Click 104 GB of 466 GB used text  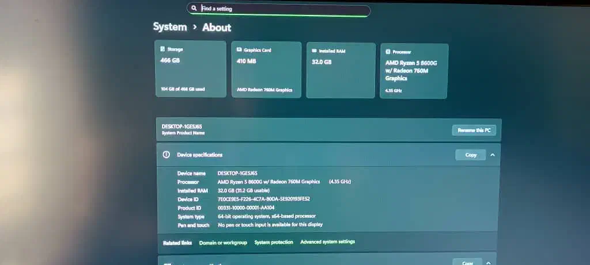point(183,89)
